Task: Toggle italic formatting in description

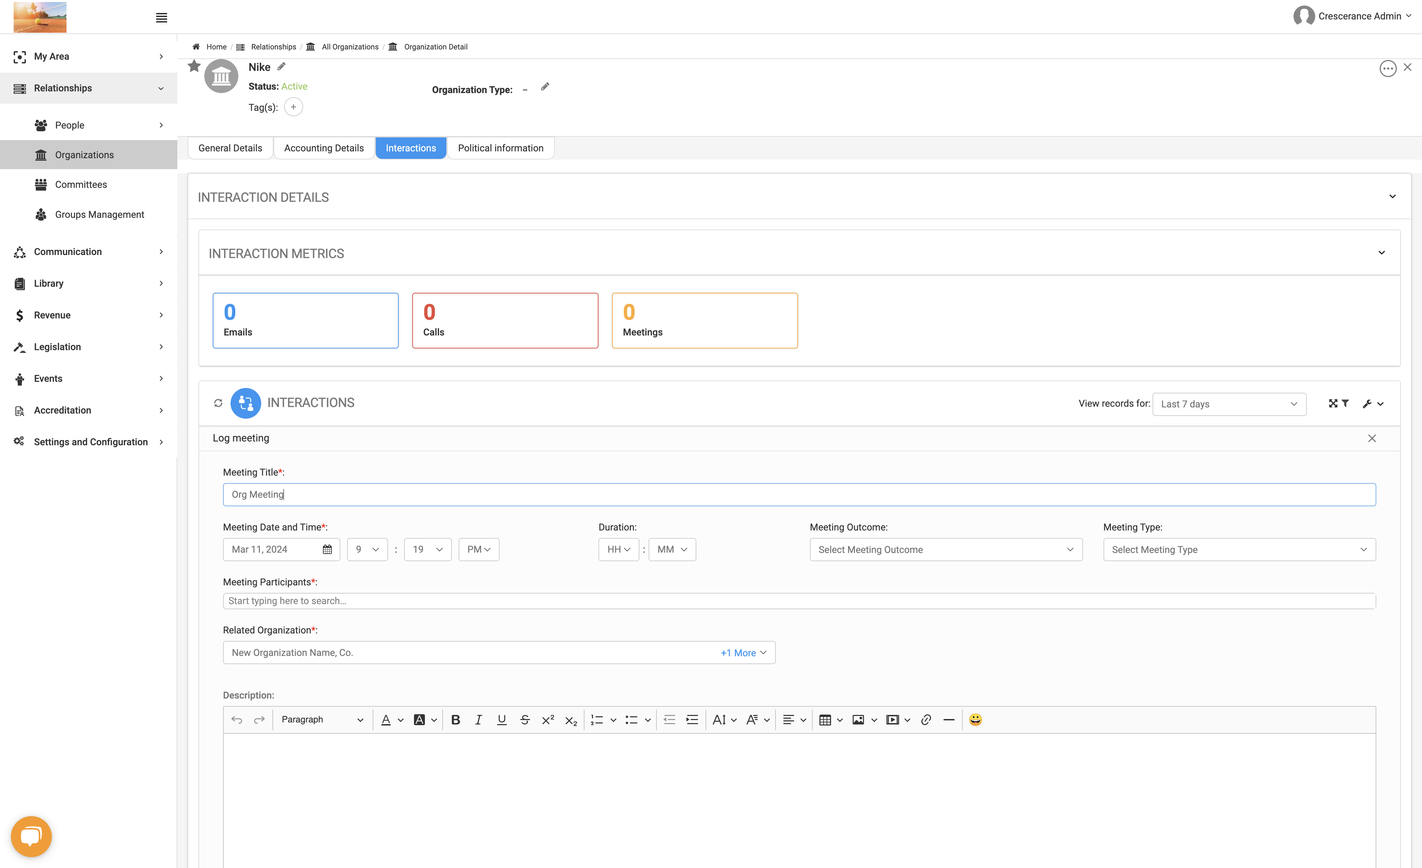Action: point(478,720)
